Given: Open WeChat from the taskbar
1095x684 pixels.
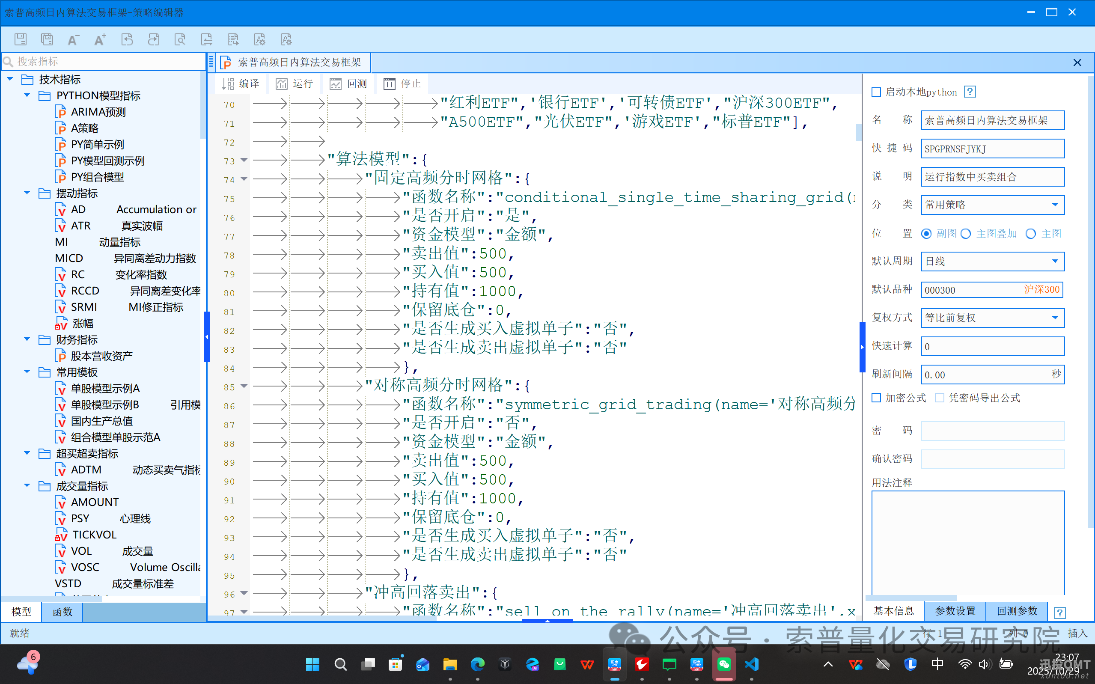Looking at the screenshot, I should tap(724, 664).
